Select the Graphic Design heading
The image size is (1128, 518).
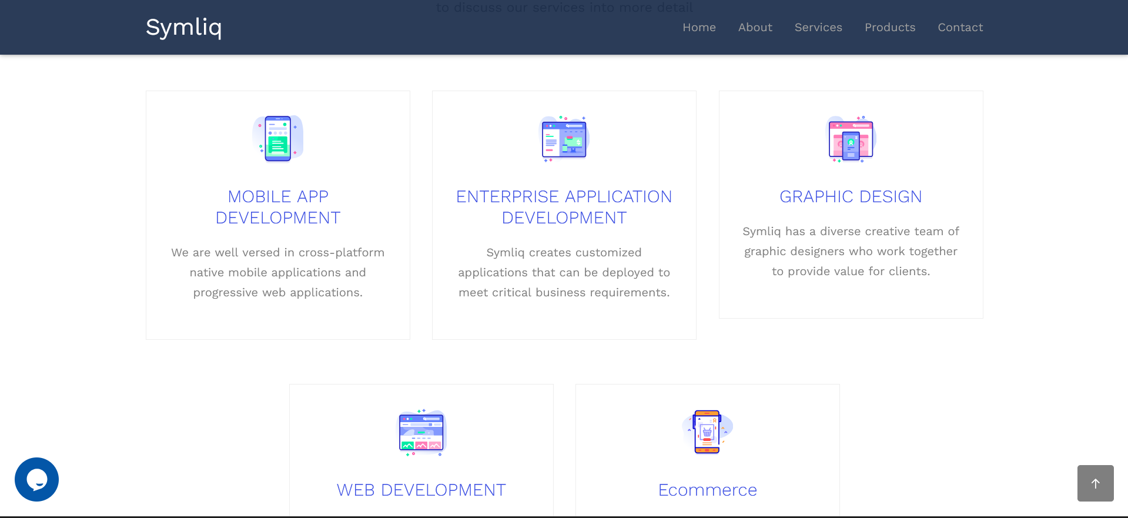pyautogui.click(x=851, y=196)
